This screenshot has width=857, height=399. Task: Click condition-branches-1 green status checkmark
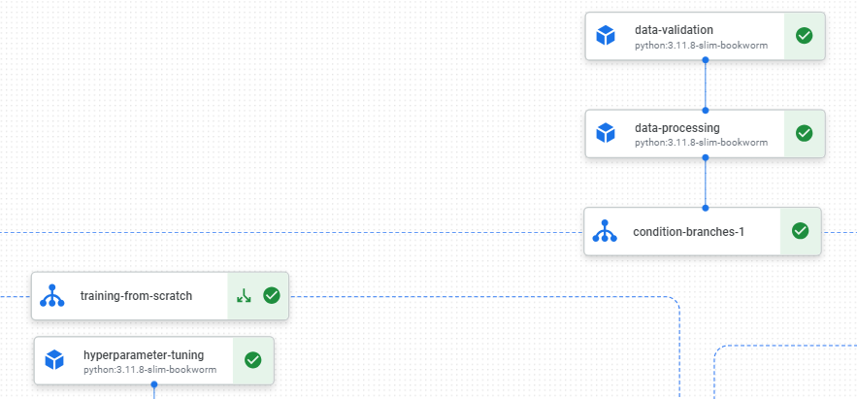(x=800, y=231)
